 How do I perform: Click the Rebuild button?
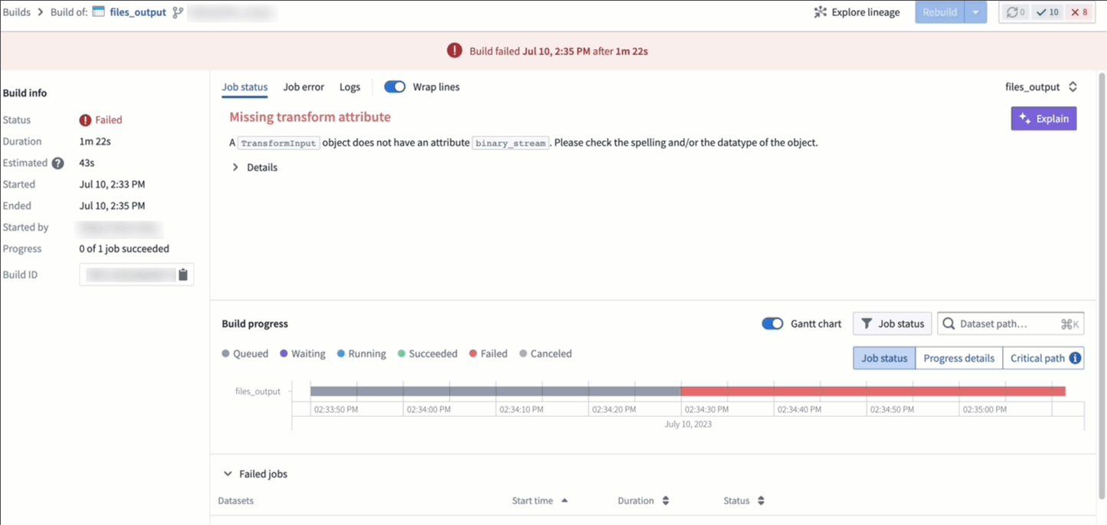[940, 12]
